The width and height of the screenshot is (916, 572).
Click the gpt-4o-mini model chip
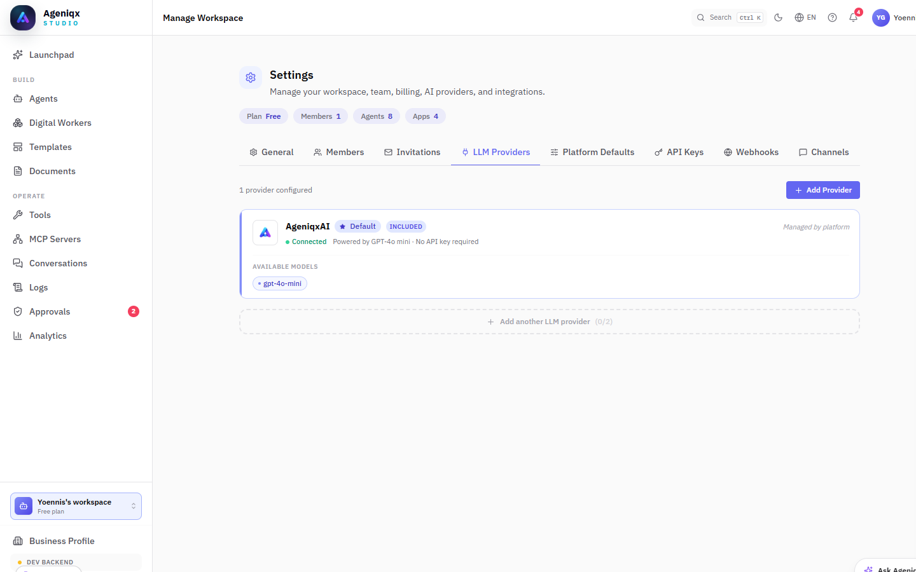[280, 283]
